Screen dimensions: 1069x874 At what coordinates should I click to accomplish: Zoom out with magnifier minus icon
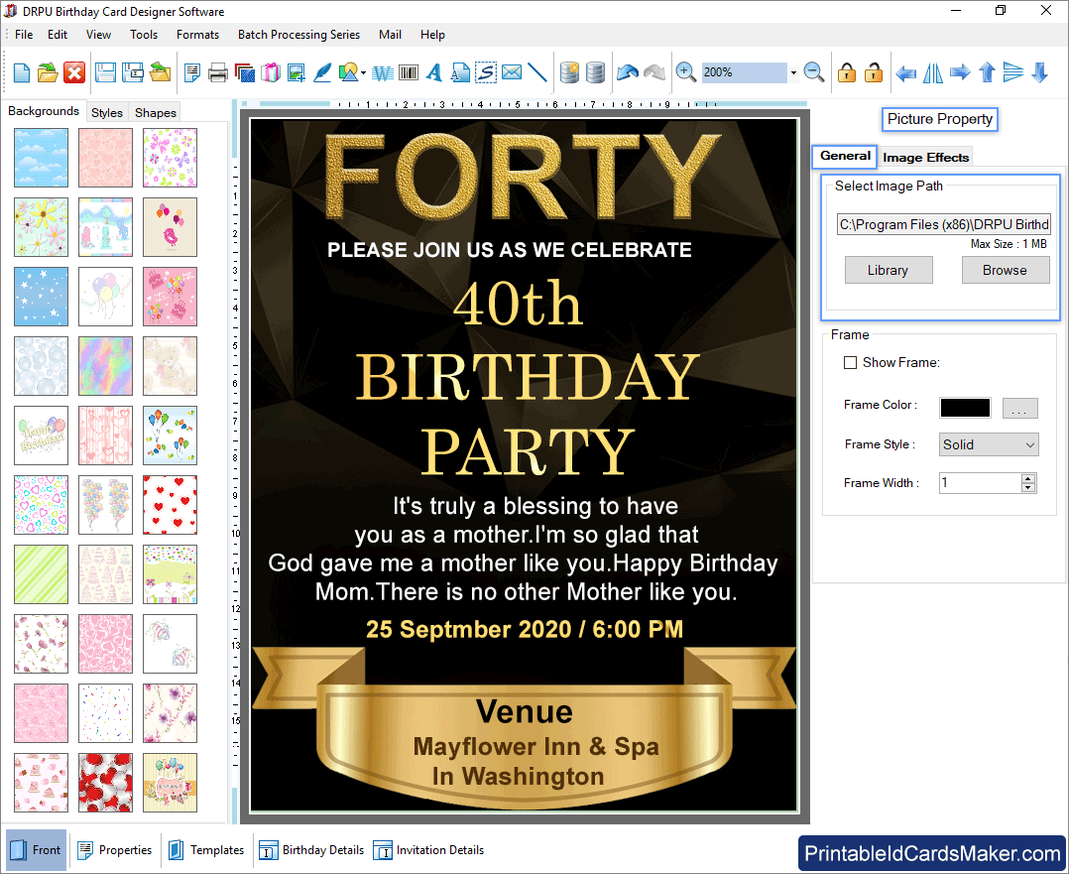(x=814, y=72)
